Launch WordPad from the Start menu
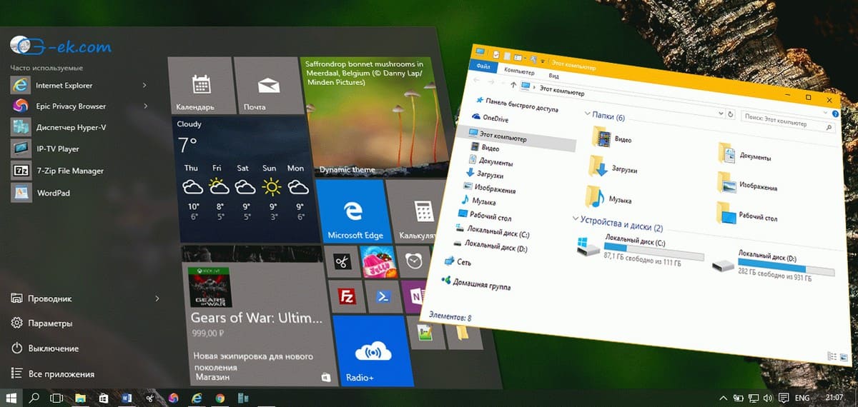This screenshot has height=407, width=858. (40, 193)
